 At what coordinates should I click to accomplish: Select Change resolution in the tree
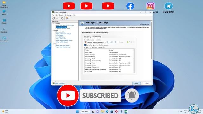61,32
